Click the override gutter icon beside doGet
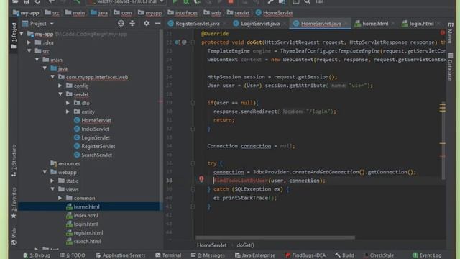 (x=177, y=42)
